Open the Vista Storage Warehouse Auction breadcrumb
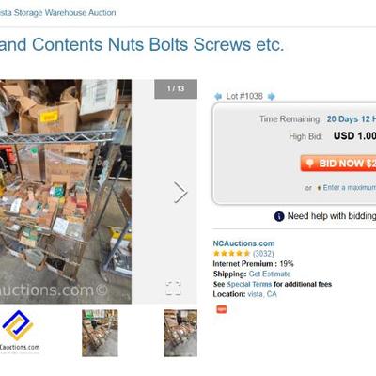This screenshot has width=376, height=376. (x=58, y=13)
